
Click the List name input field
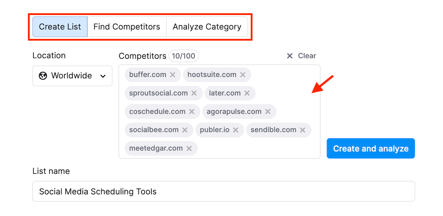[x=224, y=191]
